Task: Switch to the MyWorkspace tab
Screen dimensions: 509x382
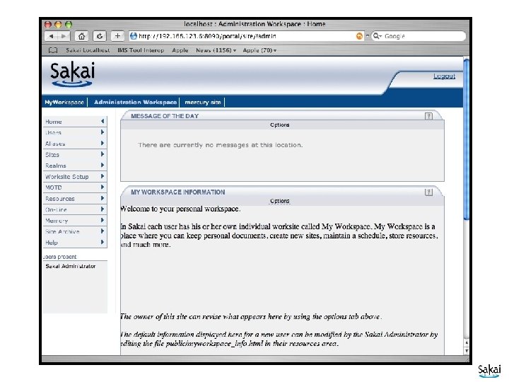Action: point(64,102)
